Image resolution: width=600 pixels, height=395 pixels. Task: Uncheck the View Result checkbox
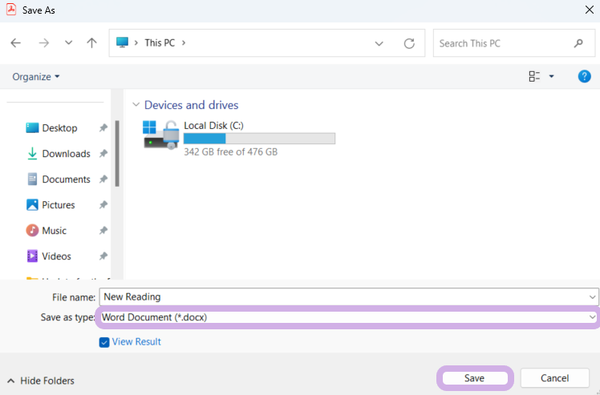tap(104, 342)
